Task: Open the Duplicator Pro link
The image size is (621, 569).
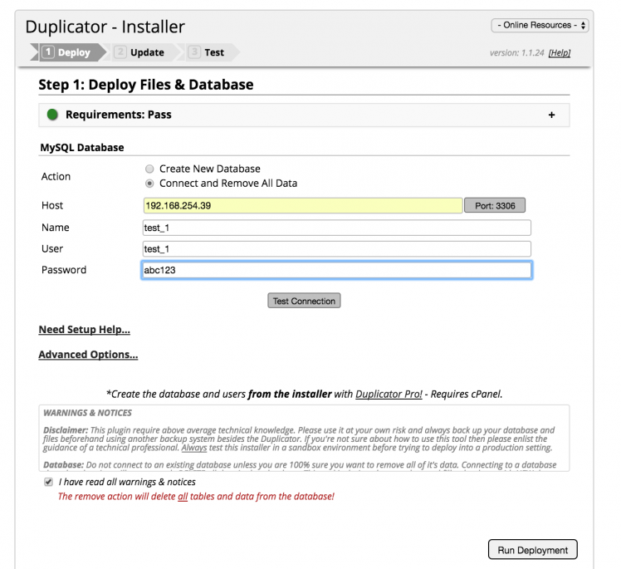Action: [389, 395]
